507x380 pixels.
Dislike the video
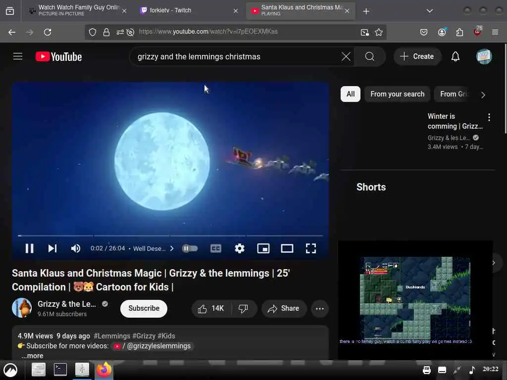pos(244,309)
